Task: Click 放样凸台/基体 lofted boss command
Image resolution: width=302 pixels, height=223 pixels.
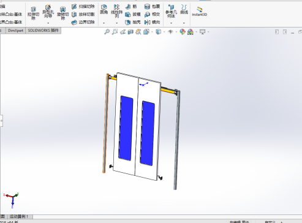Action: click(x=11, y=14)
